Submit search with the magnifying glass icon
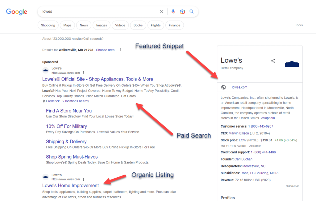This screenshot has width=316, height=201. [x=191, y=11]
